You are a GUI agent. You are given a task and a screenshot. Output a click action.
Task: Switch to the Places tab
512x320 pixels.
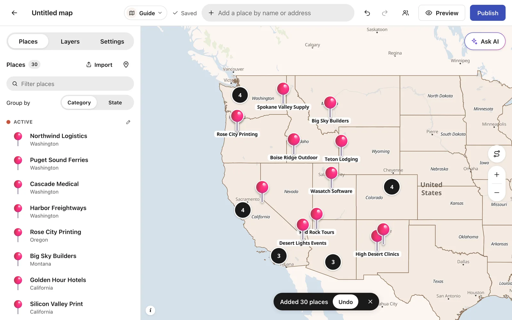(28, 41)
